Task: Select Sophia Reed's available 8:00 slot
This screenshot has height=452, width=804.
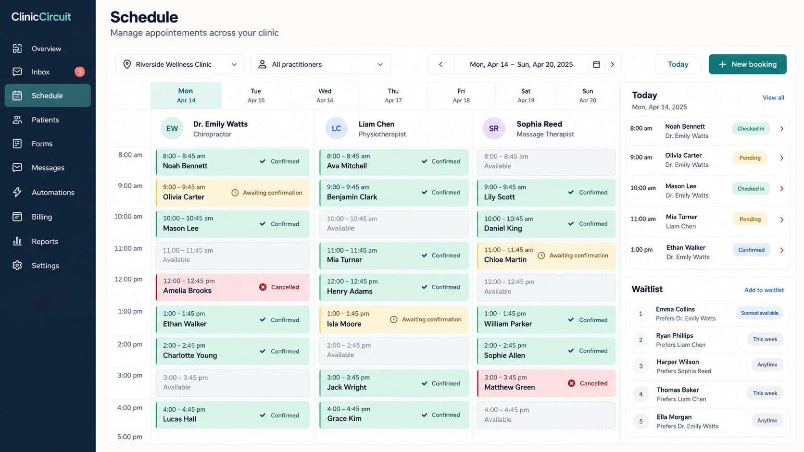Action: coord(546,162)
